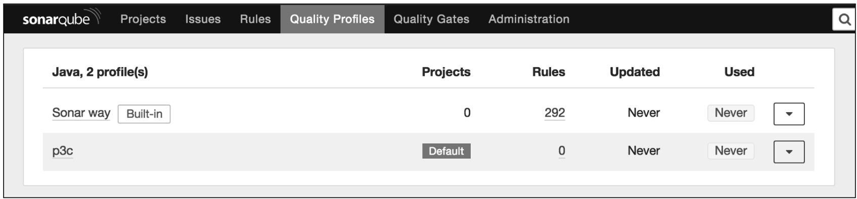View the 292 rules of Sonar way
857x199 pixels.
(x=555, y=113)
